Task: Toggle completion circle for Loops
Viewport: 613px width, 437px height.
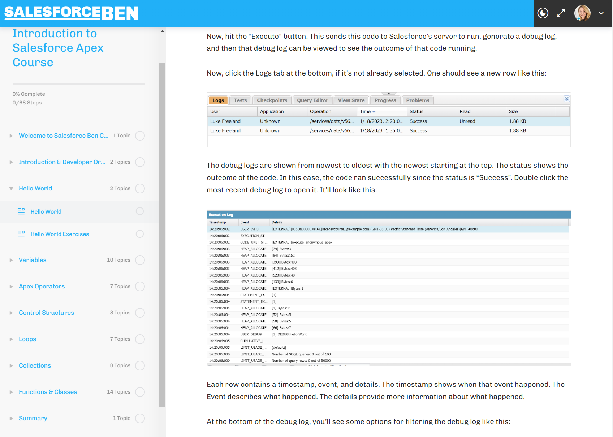Action: 140,339
